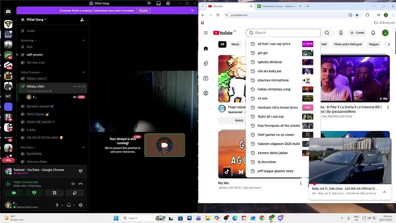The height and width of the screenshot is (223, 396).
Task: Collapse the Pew Pews category
Action: click(x=28, y=147)
